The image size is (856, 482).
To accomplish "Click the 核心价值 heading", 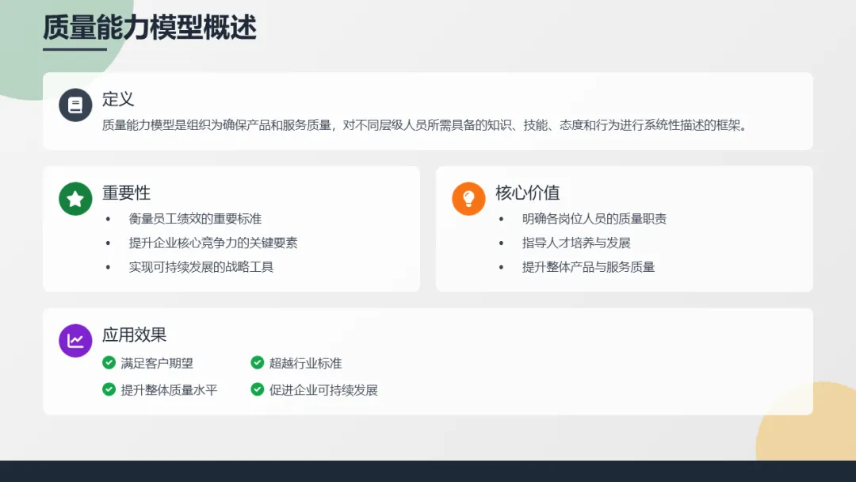I will [x=527, y=193].
